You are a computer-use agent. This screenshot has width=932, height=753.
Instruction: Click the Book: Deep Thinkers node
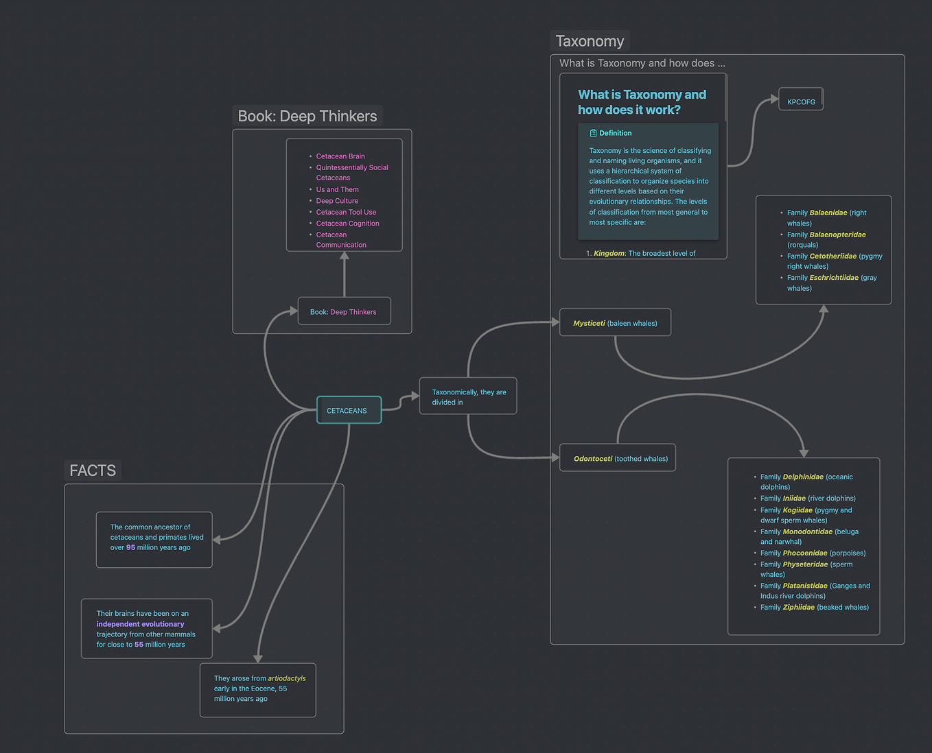click(344, 311)
